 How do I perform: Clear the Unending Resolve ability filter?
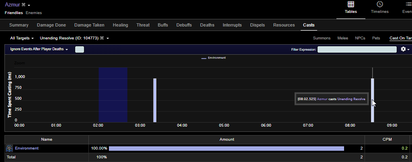point(102,38)
